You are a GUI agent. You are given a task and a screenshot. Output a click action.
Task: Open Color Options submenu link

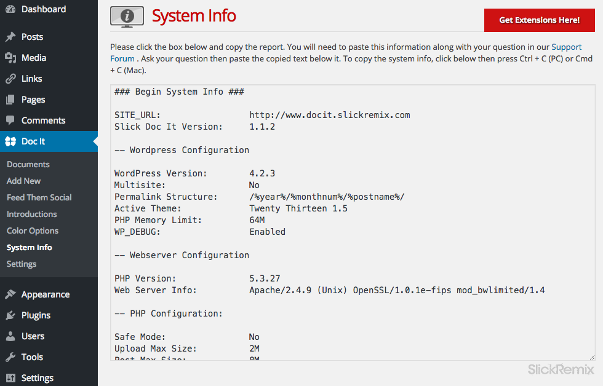click(32, 231)
